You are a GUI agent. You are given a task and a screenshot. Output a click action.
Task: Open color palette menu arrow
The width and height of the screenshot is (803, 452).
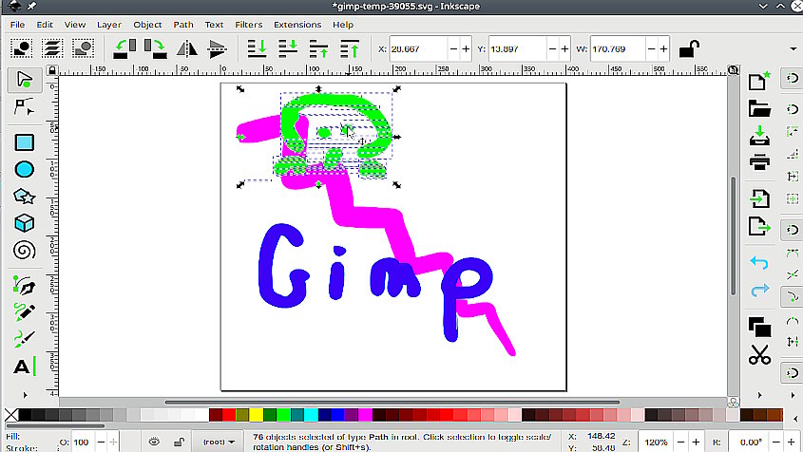pos(795,419)
